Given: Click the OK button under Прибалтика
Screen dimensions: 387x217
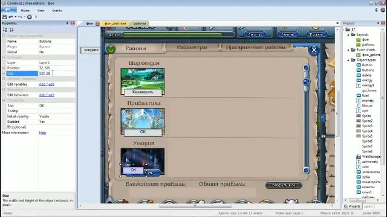Looking at the screenshot, I should click(143, 132).
